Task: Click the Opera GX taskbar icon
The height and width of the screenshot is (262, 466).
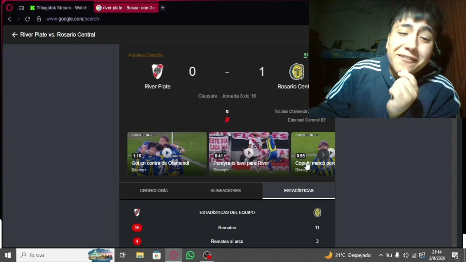Action: tap(174, 255)
